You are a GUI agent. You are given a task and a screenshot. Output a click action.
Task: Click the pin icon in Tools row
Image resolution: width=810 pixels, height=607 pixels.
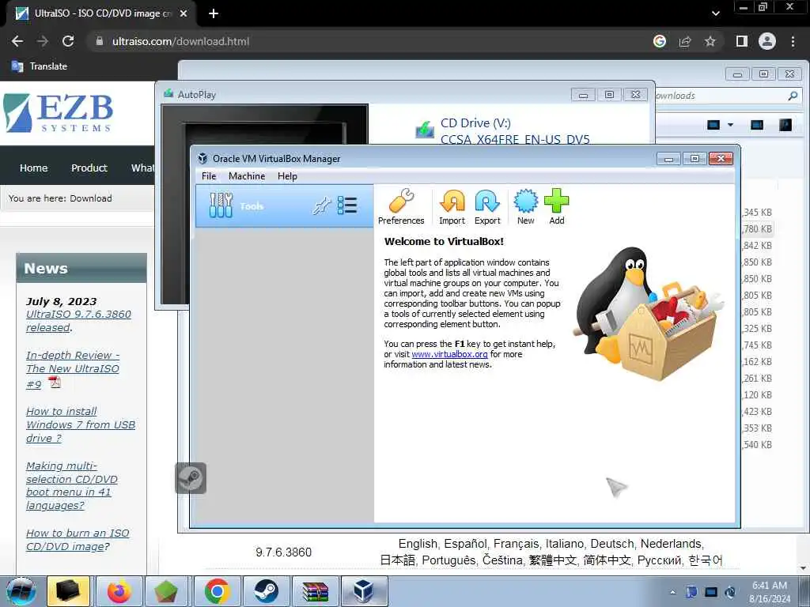point(321,205)
